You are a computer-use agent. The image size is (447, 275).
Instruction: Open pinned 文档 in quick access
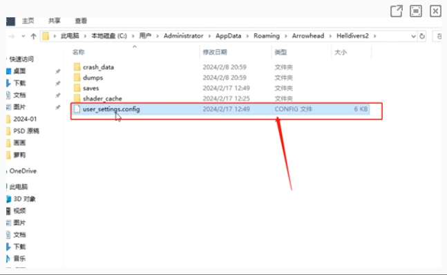[x=19, y=95]
